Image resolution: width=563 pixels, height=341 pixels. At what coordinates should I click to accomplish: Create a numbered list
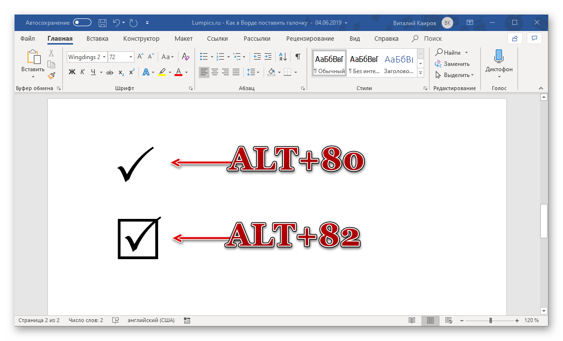click(221, 57)
